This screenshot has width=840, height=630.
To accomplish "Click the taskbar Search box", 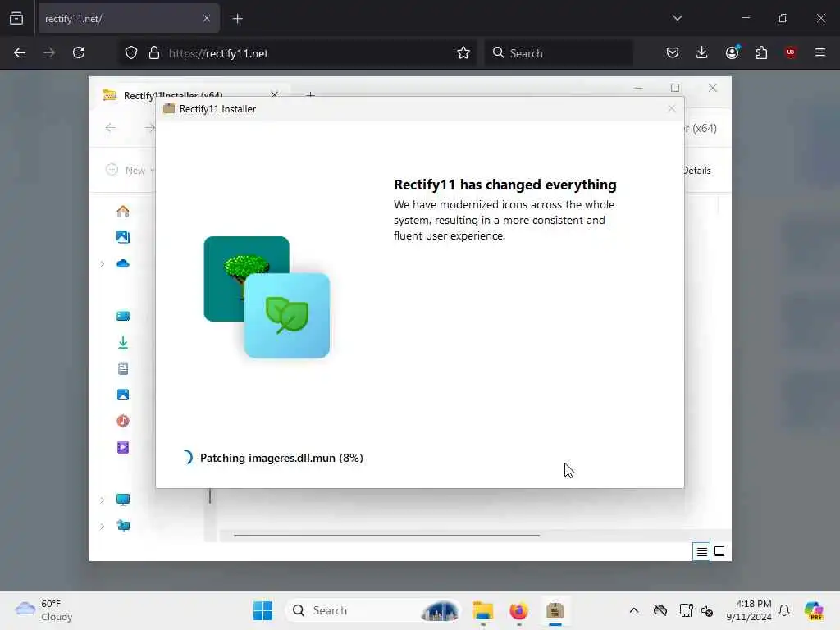I will pos(374,610).
